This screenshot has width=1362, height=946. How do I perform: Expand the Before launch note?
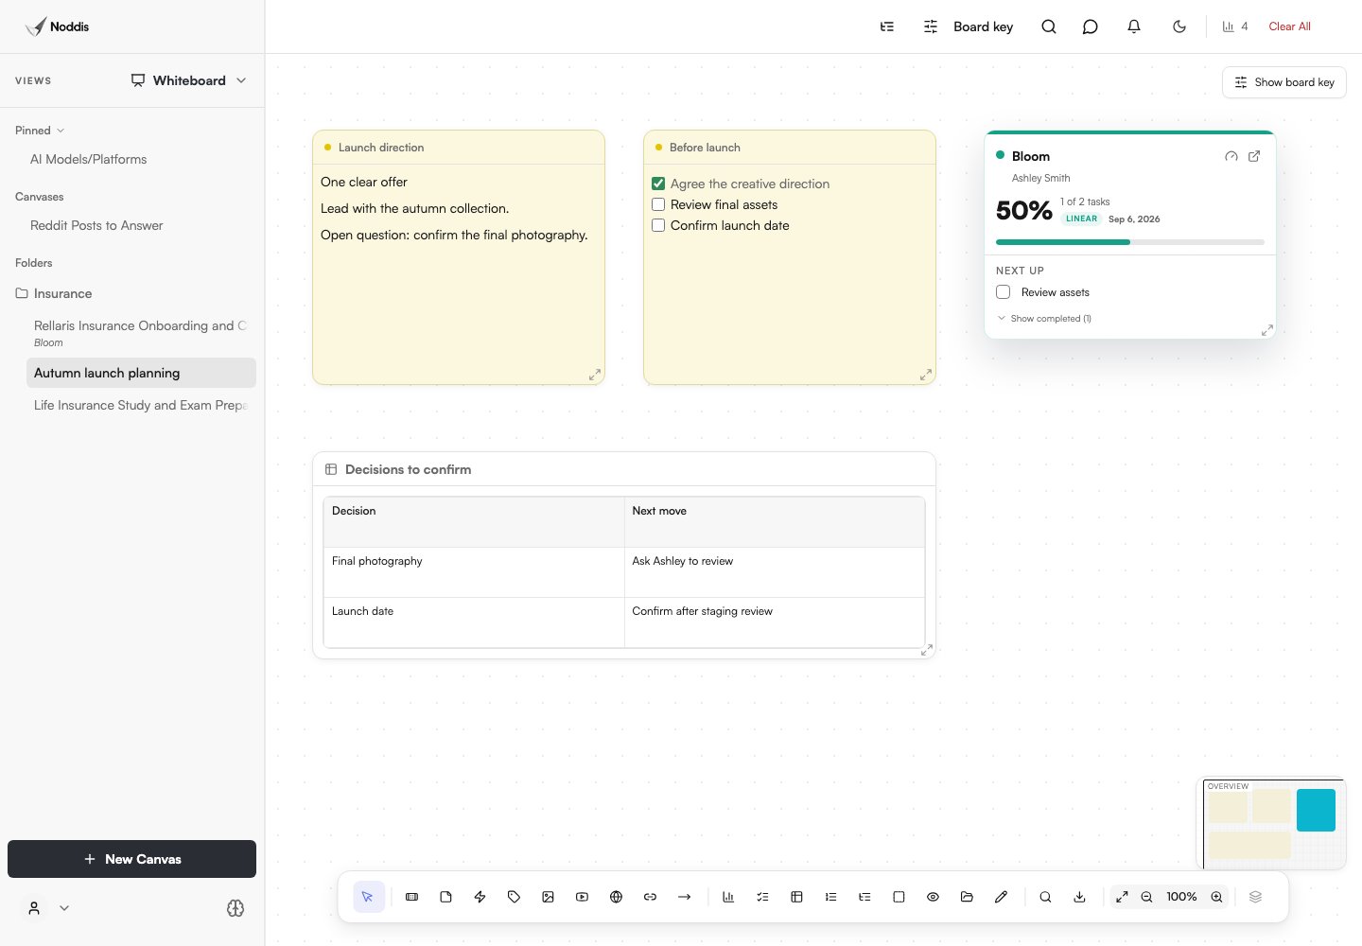tap(926, 375)
